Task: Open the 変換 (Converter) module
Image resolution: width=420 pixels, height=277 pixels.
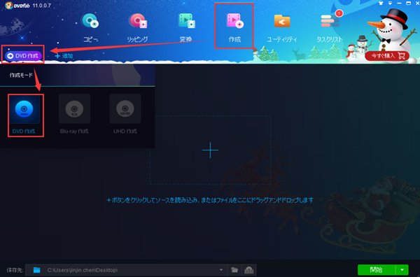Action: (186, 27)
